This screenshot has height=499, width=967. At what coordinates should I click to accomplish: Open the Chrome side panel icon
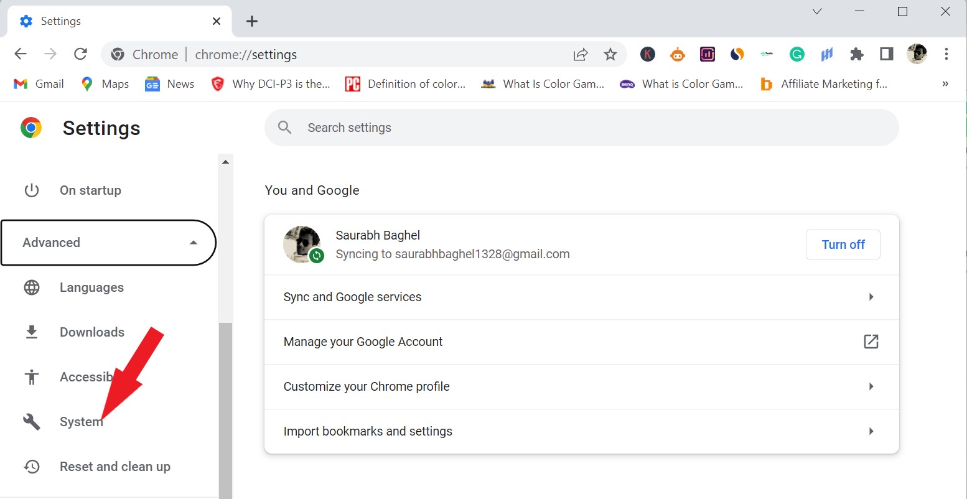(886, 54)
